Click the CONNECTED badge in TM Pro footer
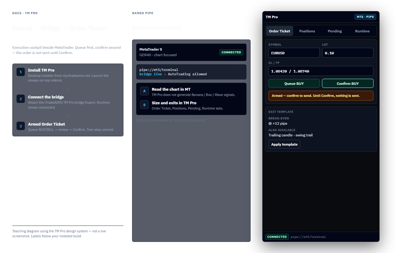This screenshot has height=253, width=395. click(x=277, y=237)
